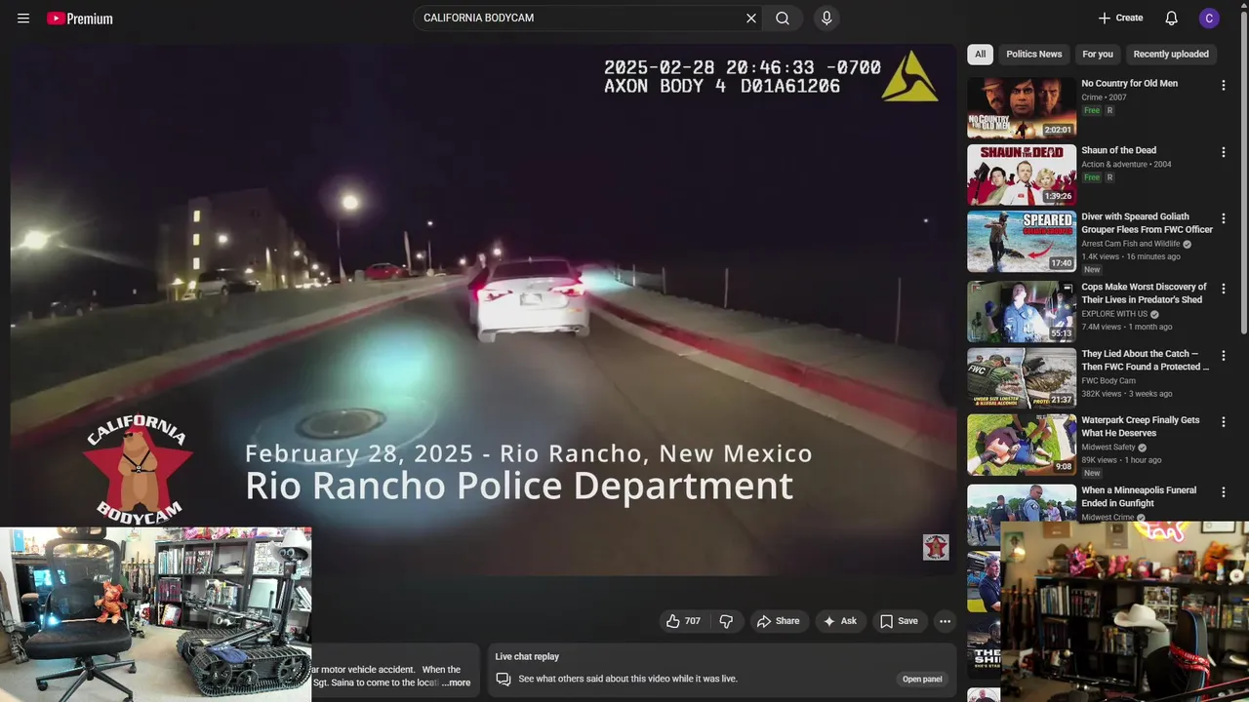The width and height of the screenshot is (1249, 702).
Task: Open No Country for Old Men thumbnail
Action: [x=1022, y=108]
